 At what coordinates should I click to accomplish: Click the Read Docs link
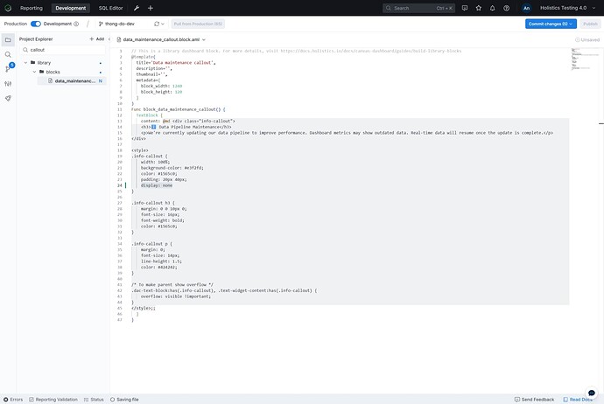pos(578,400)
